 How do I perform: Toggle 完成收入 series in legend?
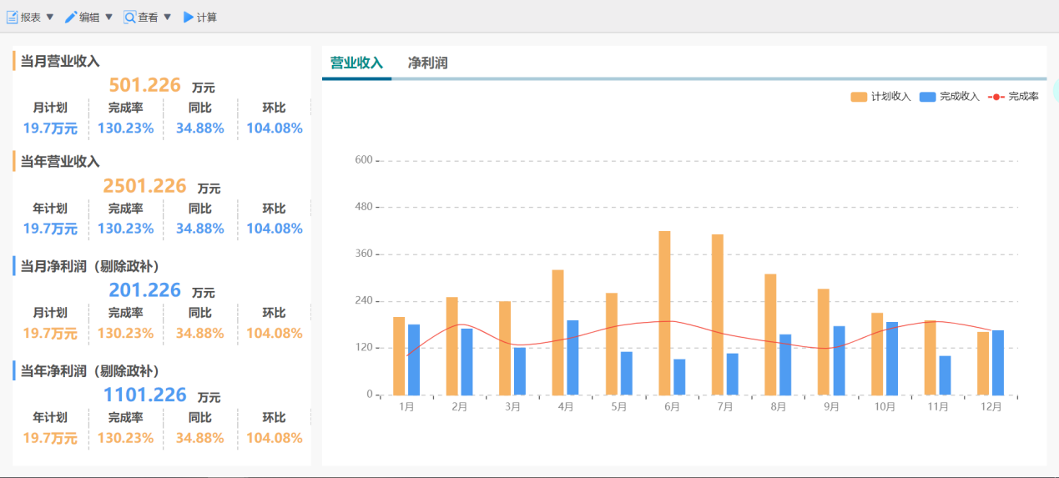(950, 97)
